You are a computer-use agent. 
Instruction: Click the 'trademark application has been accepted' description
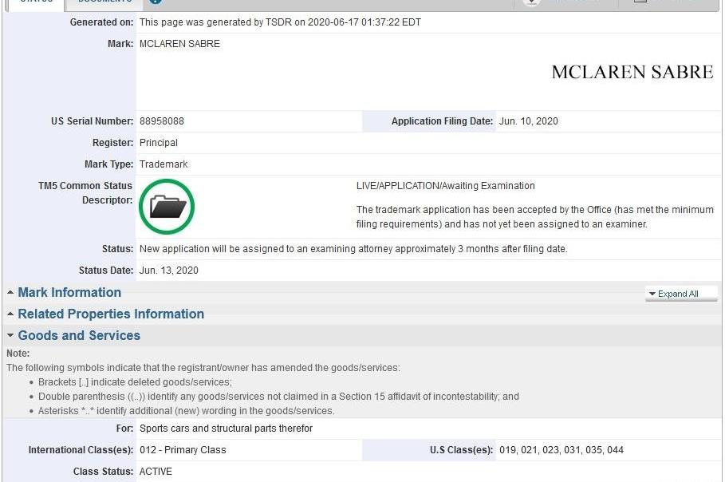point(535,217)
